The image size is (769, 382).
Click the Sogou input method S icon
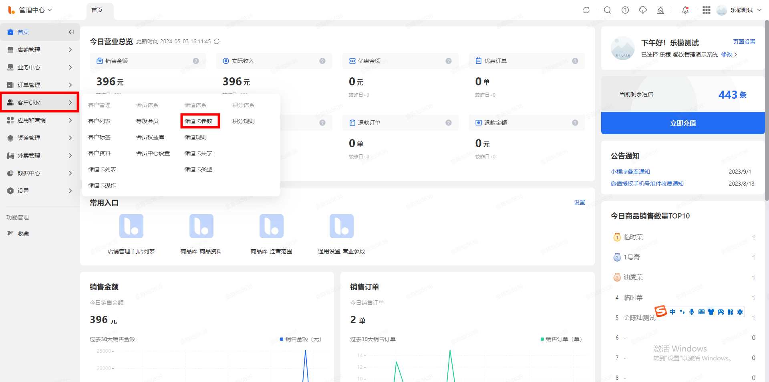[661, 311]
